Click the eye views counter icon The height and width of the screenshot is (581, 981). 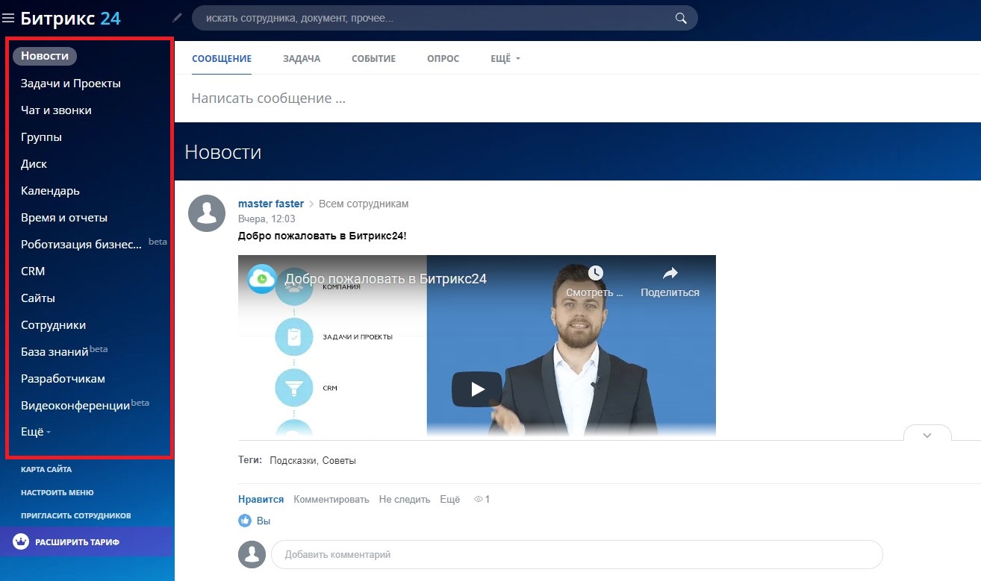coord(479,500)
